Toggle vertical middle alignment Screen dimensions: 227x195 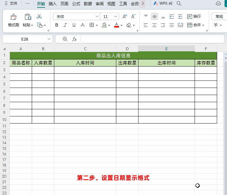pyautogui.click(x=154, y=17)
